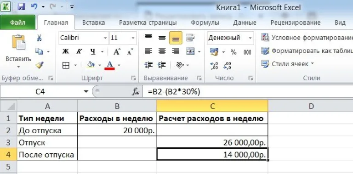Cut selection with the scissors icon

39,38
